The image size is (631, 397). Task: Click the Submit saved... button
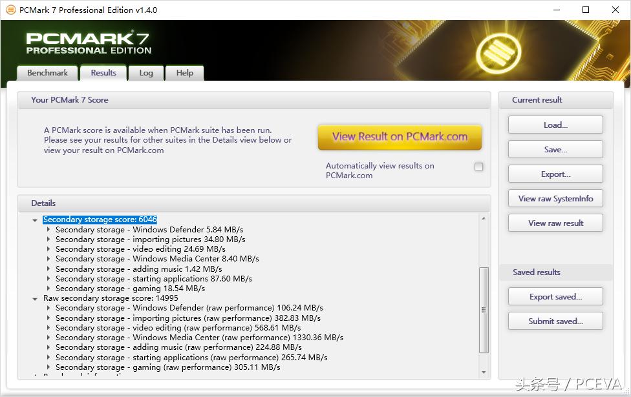(x=555, y=321)
